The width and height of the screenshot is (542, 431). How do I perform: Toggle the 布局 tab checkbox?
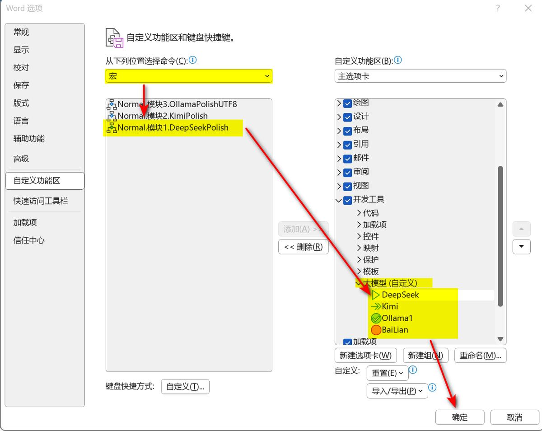coord(347,131)
